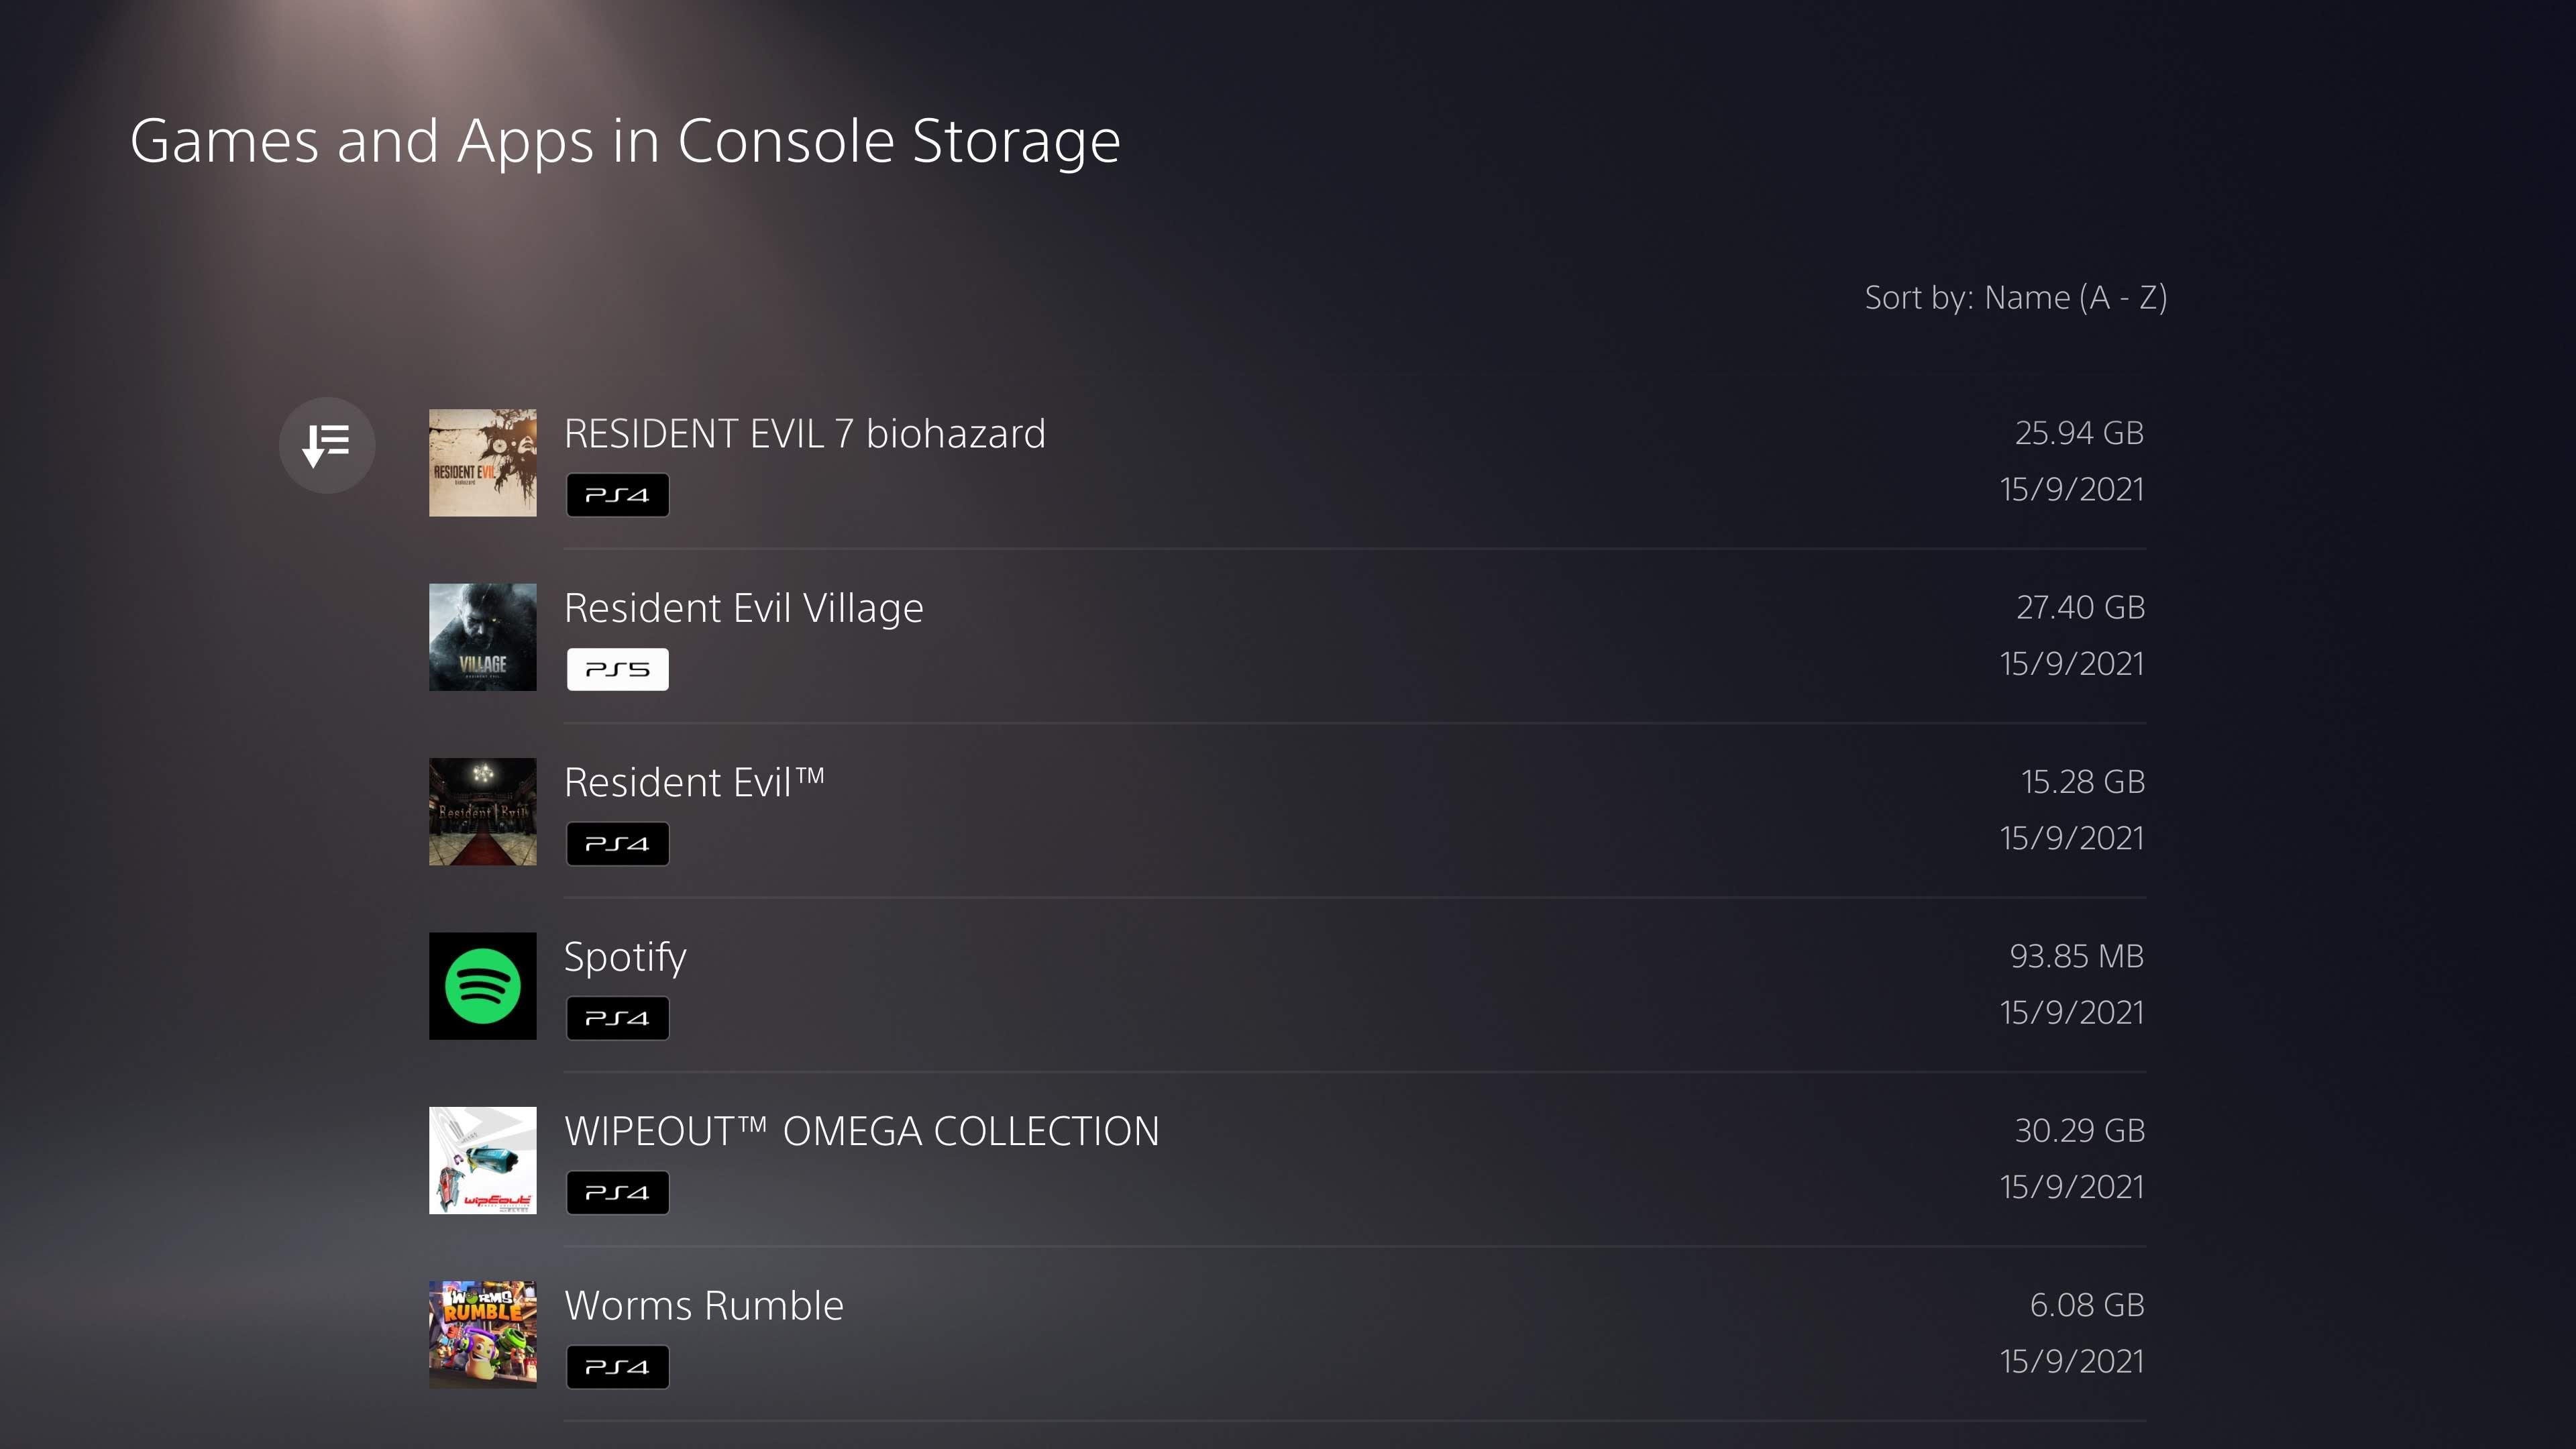Open the Resident Evil Village artwork icon
The width and height of the screenshot is (2576, 1449).
482,637
